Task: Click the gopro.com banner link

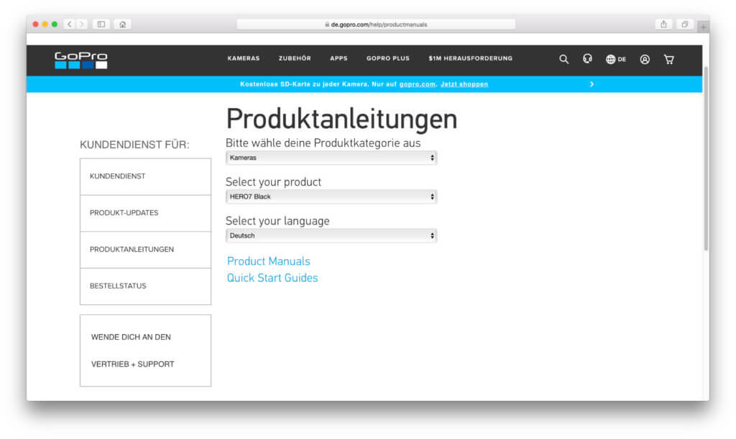Action: [x=418, y=84]
